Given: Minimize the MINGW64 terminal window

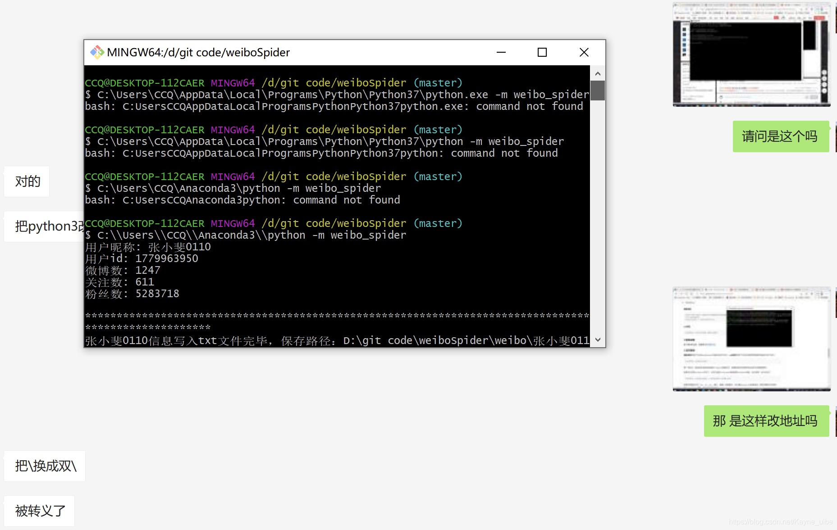Looking at the screenshot, I should click(x=501, y=52).
